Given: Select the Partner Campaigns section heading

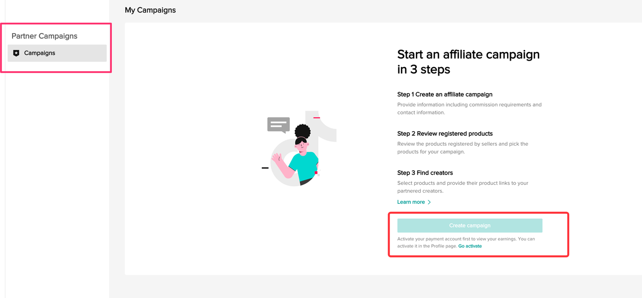Looking at the screenshot, I should pos(45,36).
